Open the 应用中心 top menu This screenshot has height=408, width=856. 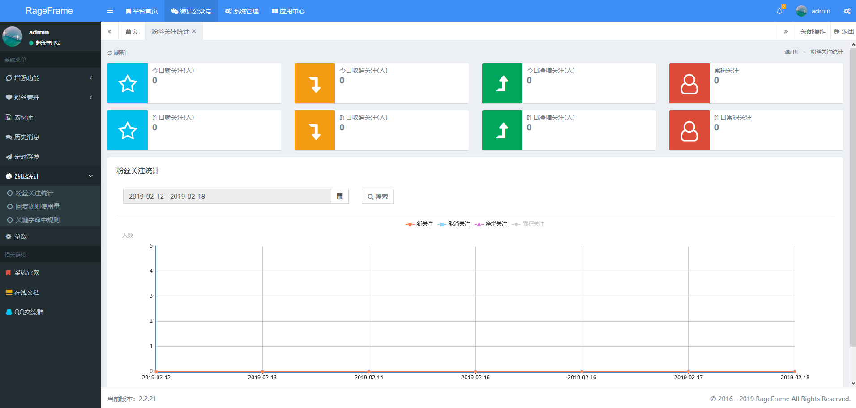[288, 11]
